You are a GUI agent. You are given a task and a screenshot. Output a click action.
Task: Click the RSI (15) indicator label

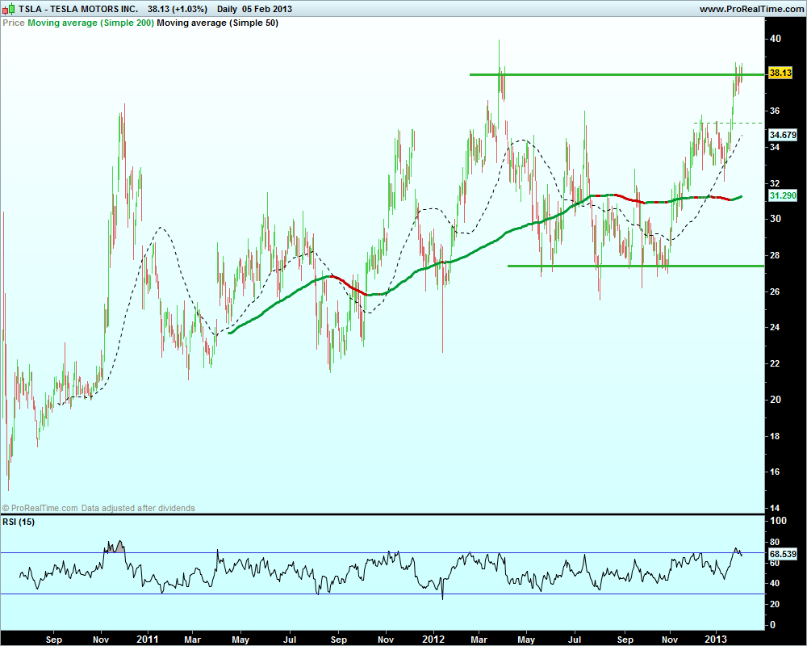point(19,522)
